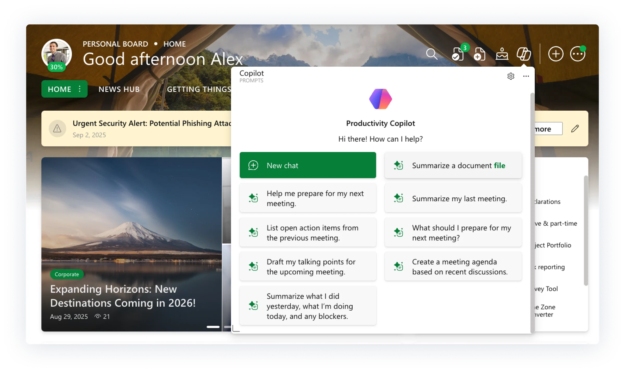Click the add document icon in header
The height and width of the screenshot is (372, 625).
[x=479, y=54]
